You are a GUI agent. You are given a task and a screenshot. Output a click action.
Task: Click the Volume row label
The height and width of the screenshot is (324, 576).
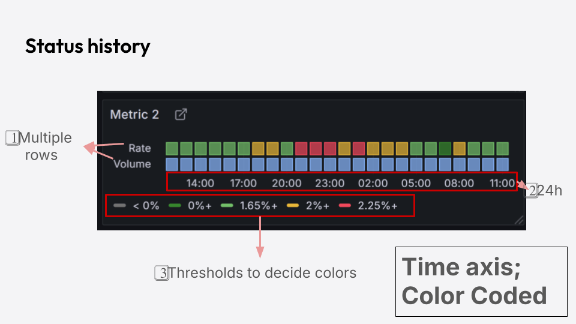(x=132, y=164)
